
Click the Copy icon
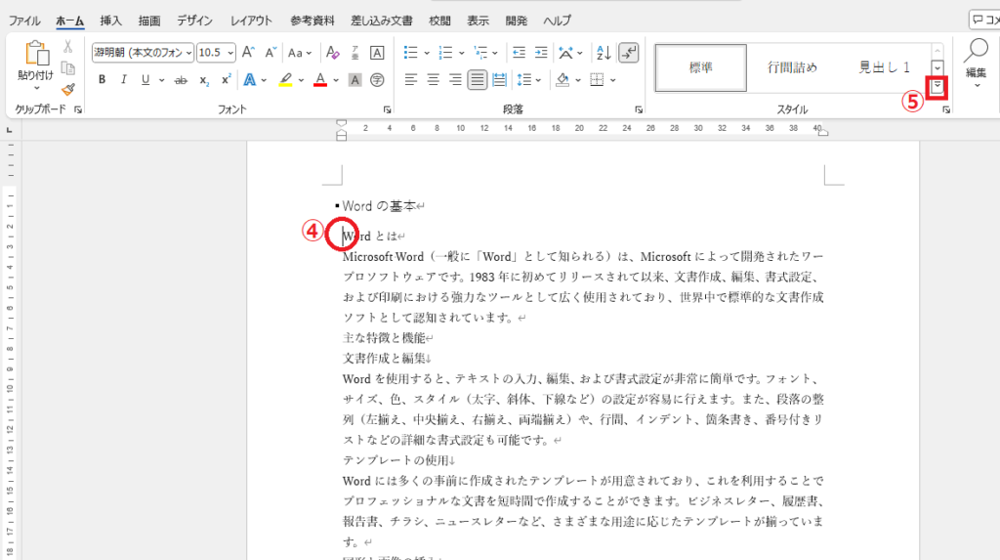pyautogui.click(x=67, y=67)
